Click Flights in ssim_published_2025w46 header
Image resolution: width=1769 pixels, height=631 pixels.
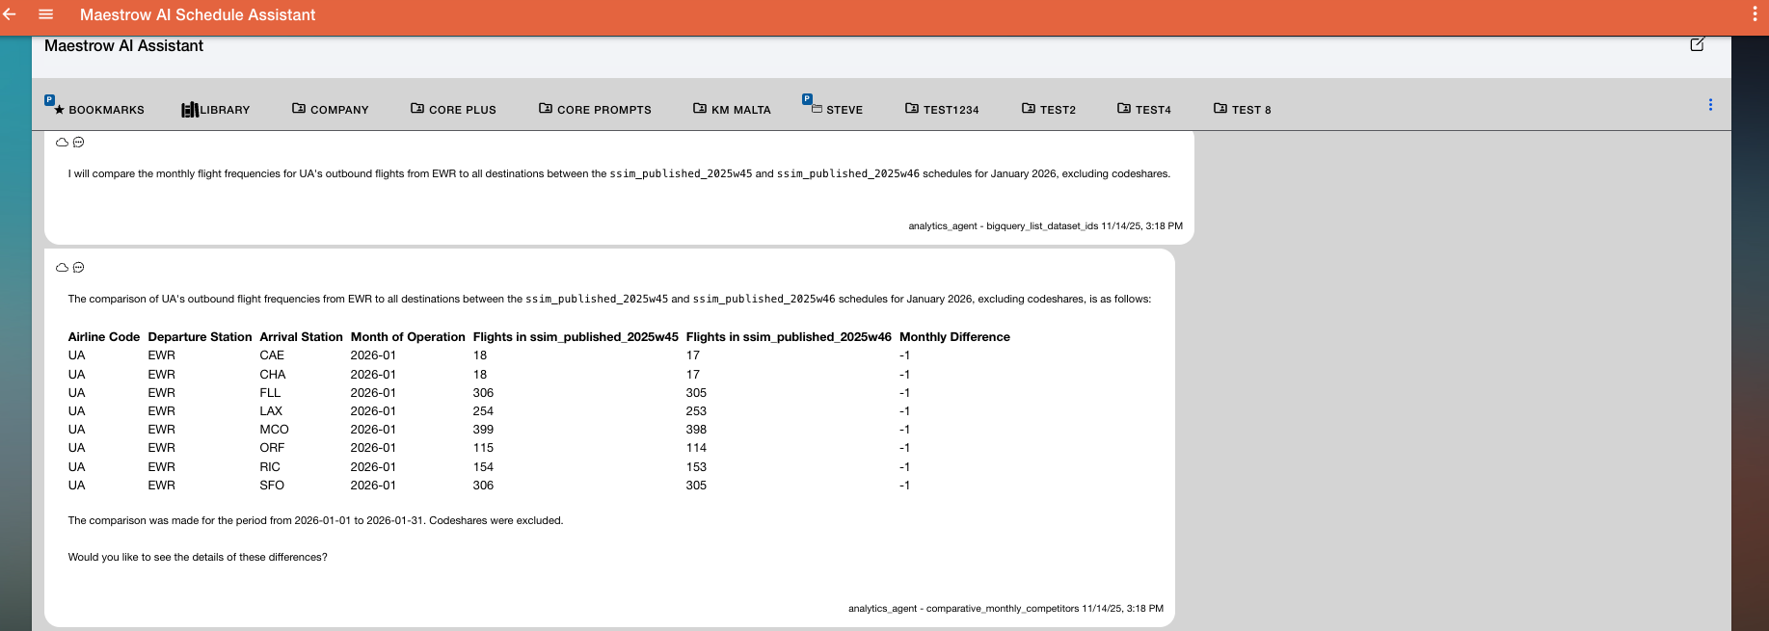789,336
